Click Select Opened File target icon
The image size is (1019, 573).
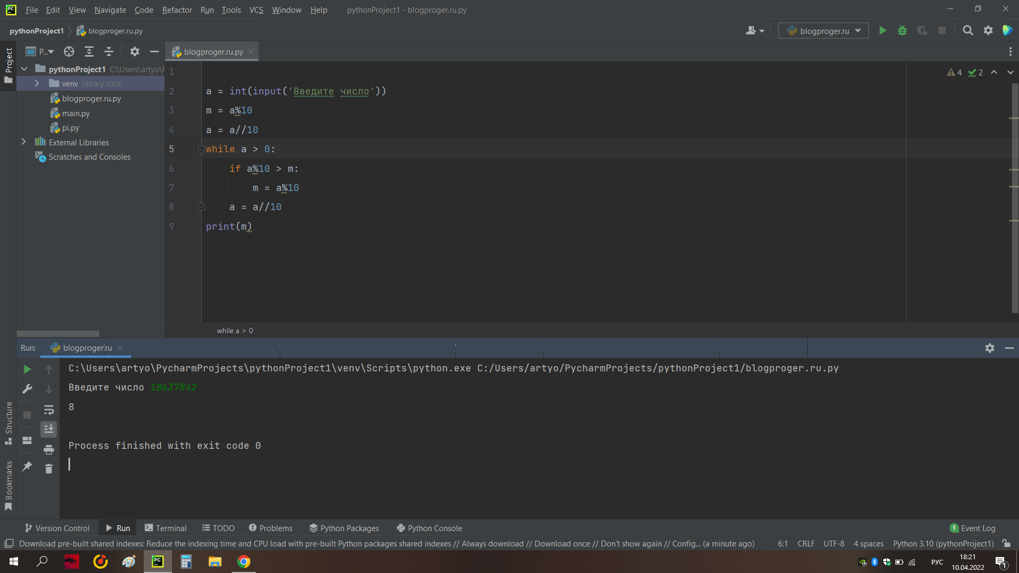[x=69, y=51]
